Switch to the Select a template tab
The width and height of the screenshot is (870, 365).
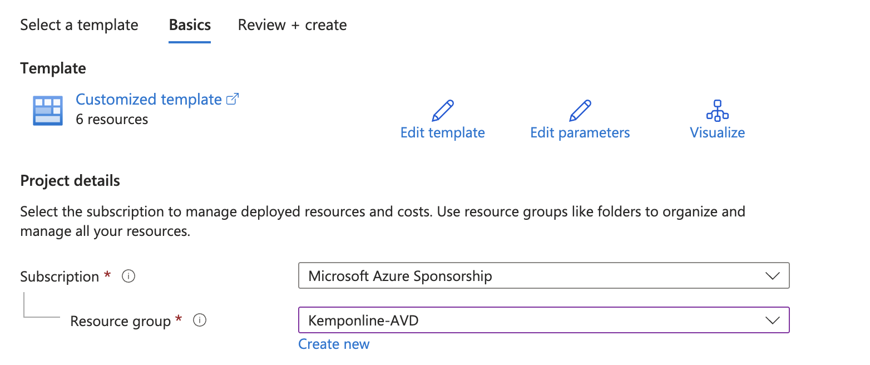[79, 24]
